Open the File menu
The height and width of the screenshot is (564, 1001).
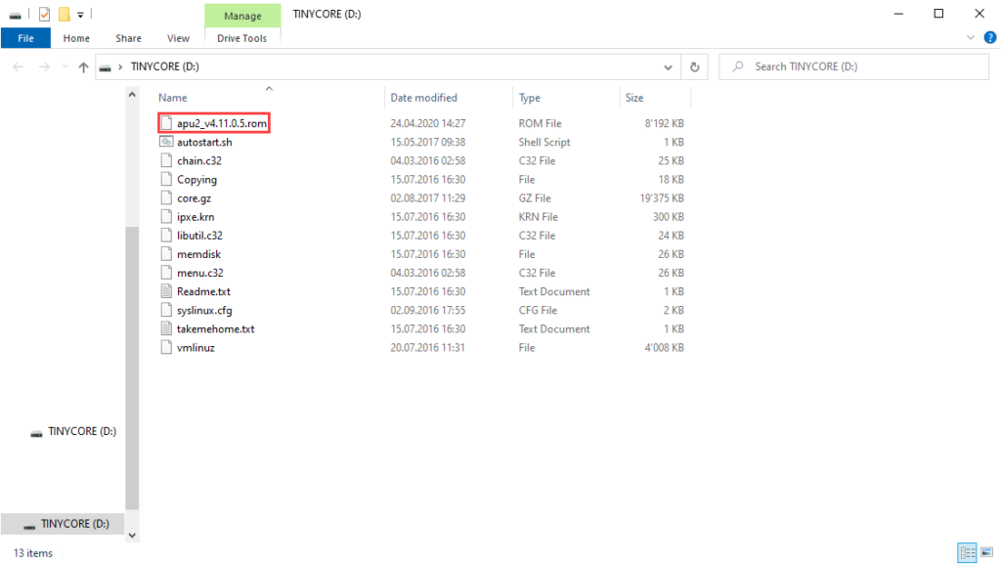coord(25,38)
